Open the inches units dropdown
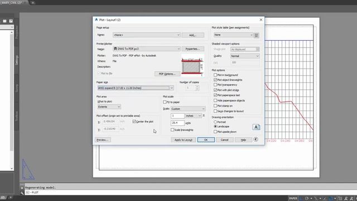The width and height of the screenshot is (357, 201). (194, 116)
